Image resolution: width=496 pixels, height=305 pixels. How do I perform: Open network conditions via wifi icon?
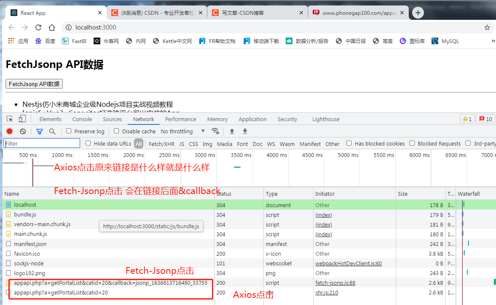click(215, 131)
